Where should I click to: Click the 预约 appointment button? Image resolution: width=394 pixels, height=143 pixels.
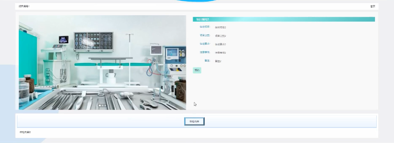tap(197, 70)
